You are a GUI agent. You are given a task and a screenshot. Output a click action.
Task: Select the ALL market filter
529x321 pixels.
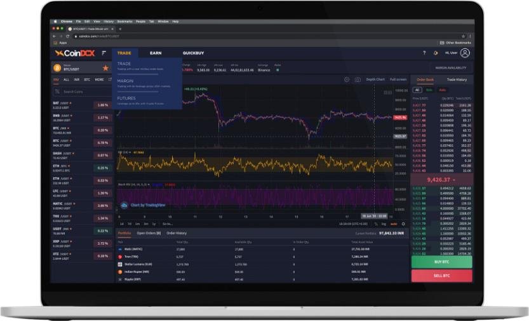pyautogui.click(x=66, y=79)
